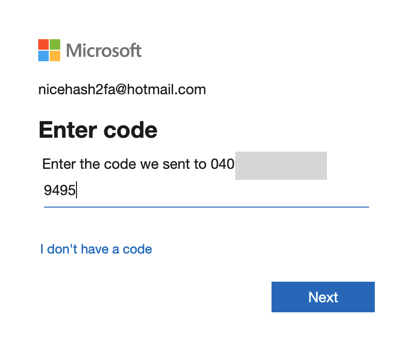This screenshot has height=352, width=414.
Task: Click the "Enter code" heading
Action: tap(98, 130)
